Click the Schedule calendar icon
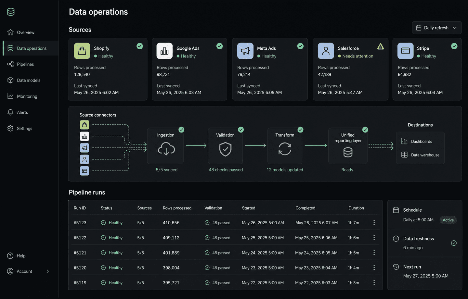 pos(396,210)
